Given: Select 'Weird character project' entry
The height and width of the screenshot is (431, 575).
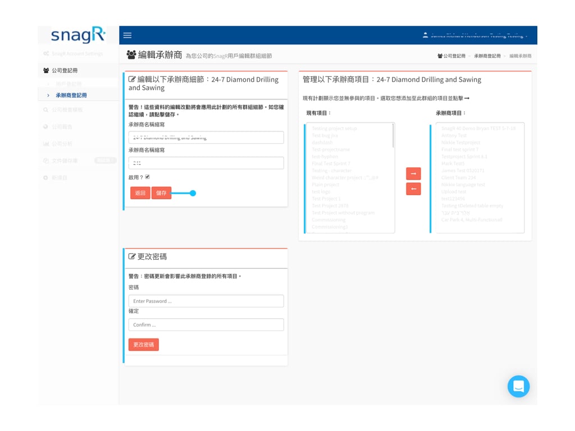Looking at the screenshot, I should [345, 178].
